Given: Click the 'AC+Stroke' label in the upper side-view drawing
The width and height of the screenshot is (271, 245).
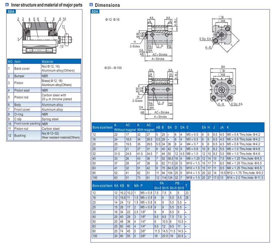Looking at the screenshot, I should [x=160, y=54].
